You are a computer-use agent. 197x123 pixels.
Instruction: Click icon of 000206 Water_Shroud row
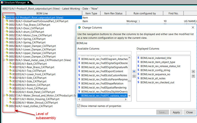pyautogui.click(x=10, y=102)
